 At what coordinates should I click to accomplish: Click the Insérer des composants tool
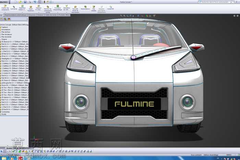coord(5,8)
